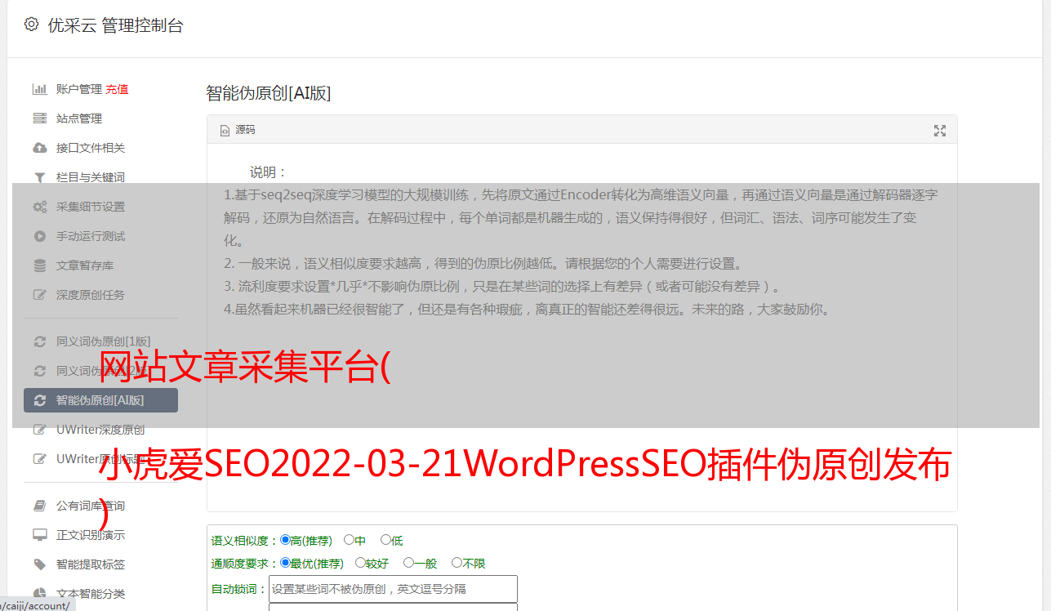Click the tag icon for 智能提取标签
Viewport: 1051px width, 611px height.
(39, 564)
